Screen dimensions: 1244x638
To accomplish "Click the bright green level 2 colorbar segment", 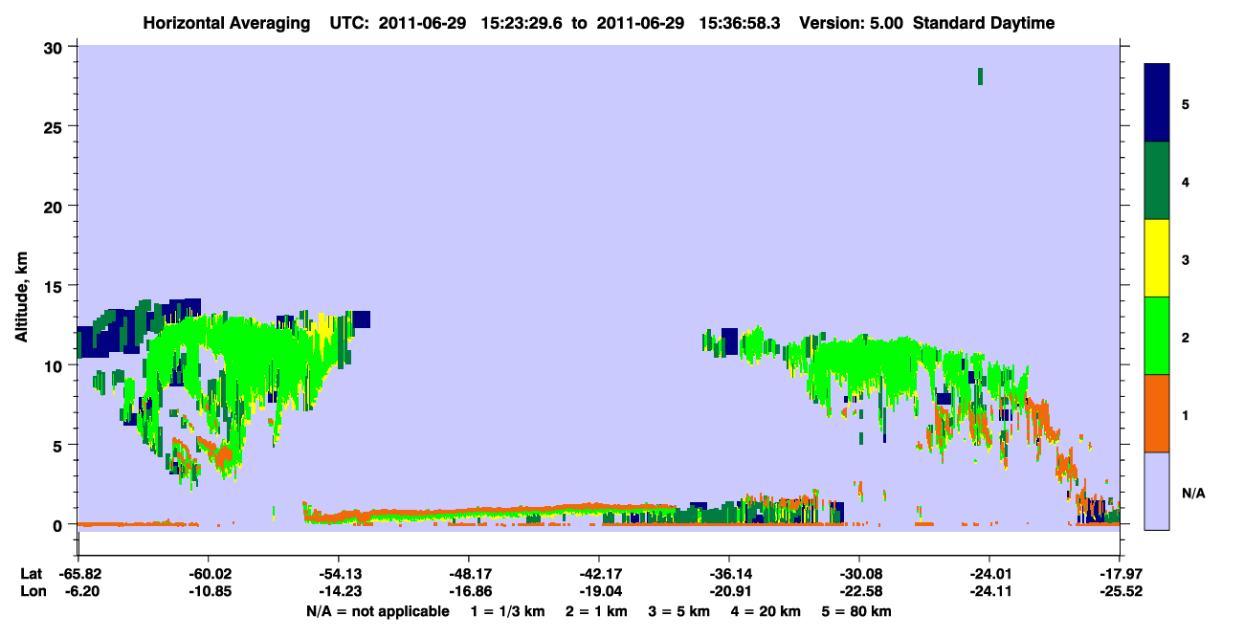I will coord(1157,336).
